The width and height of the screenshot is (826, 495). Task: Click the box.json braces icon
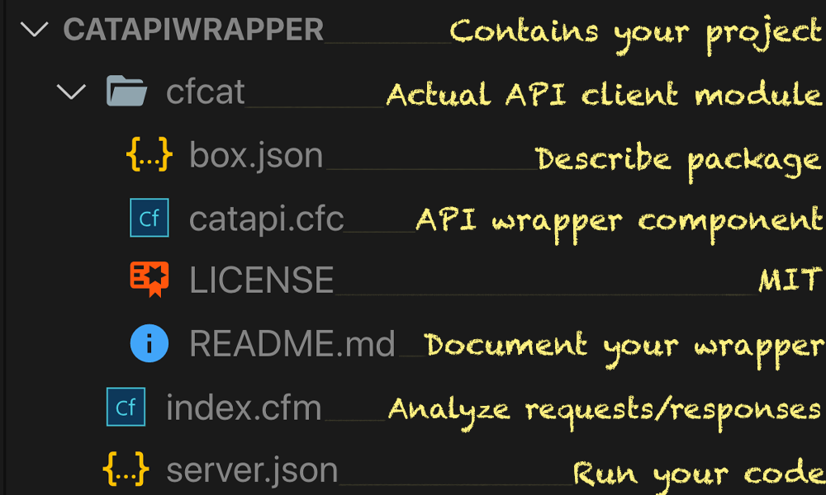coord(149,154)
